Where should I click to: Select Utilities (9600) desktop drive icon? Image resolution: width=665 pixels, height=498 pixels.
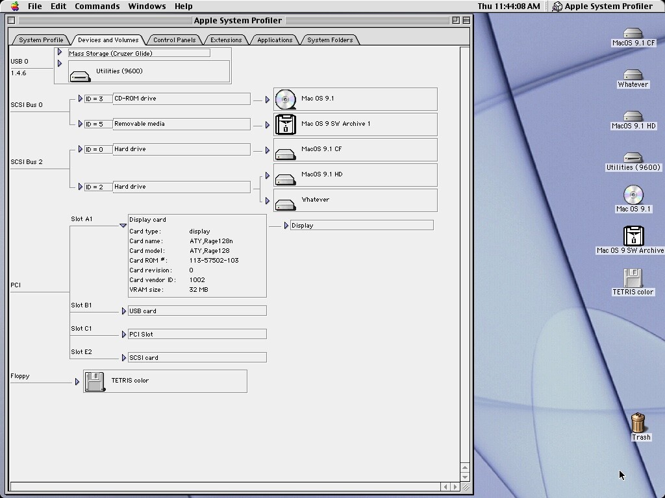[x=633, y=158]
